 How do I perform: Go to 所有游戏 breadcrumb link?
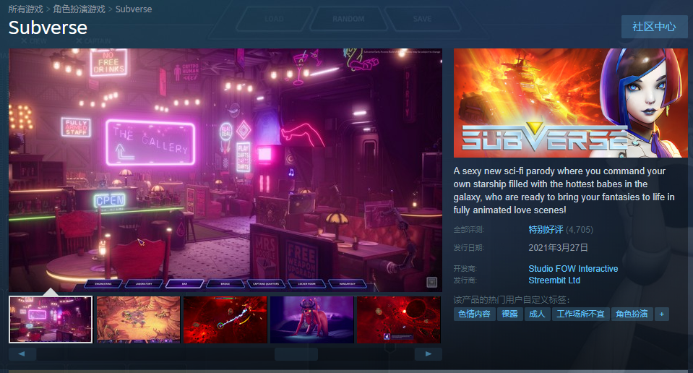point(25,9)
